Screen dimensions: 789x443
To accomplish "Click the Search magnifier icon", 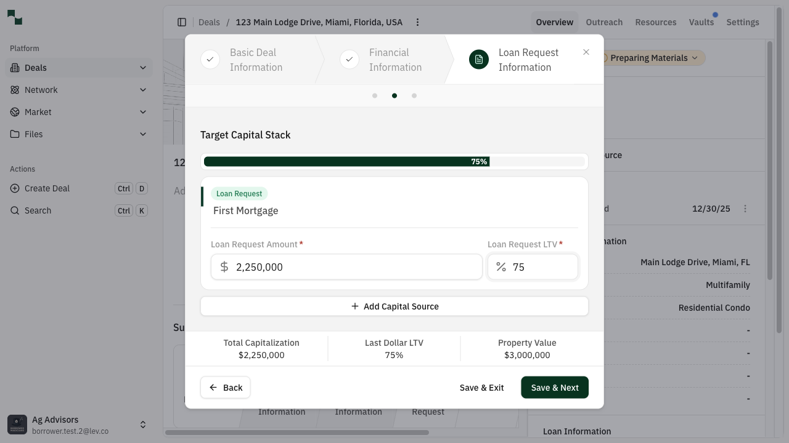I will point(15,210).
